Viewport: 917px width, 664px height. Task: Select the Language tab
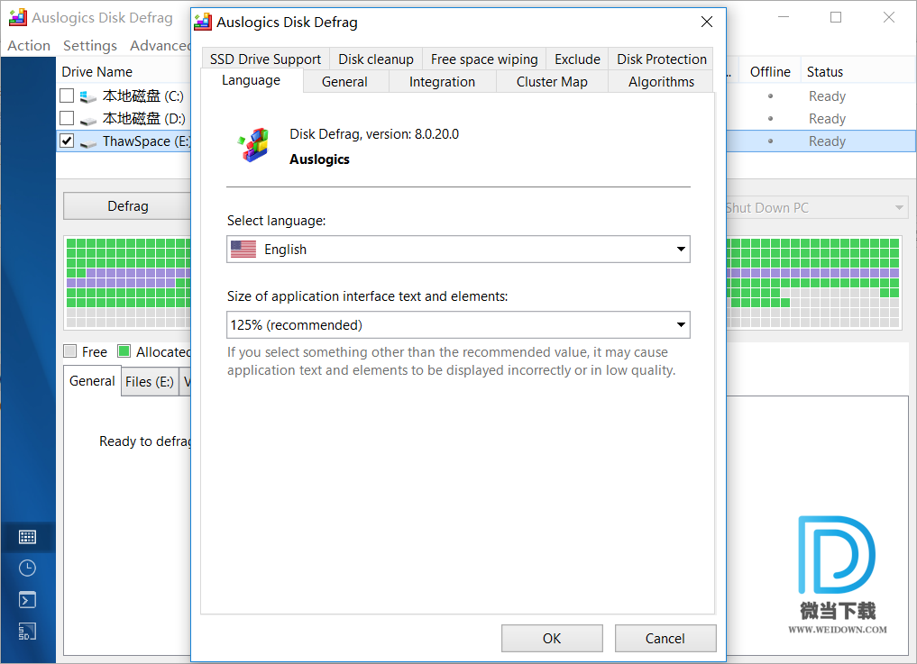[x=251, y=81]
